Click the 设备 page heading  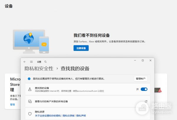pyautogui.click(x=9, y=6)
